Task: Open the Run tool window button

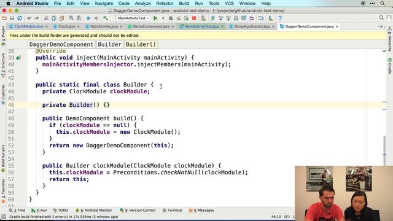Action: 39,210
